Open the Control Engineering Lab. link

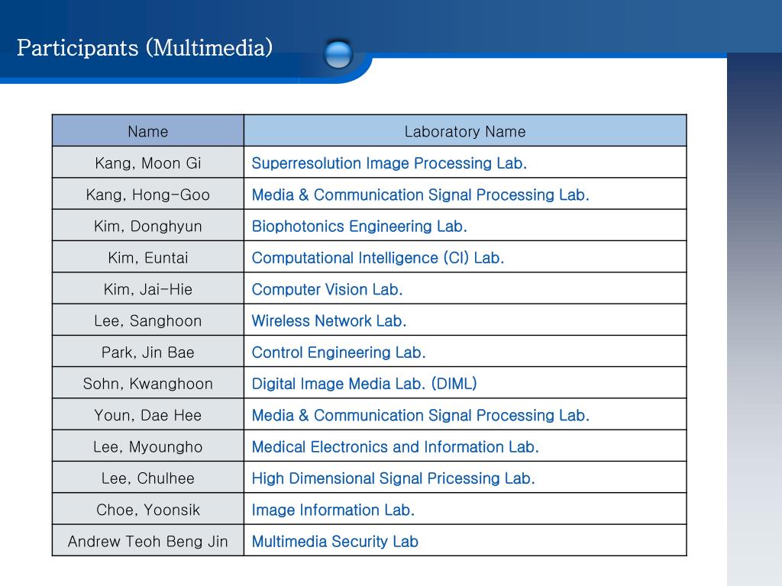[338, 353]
